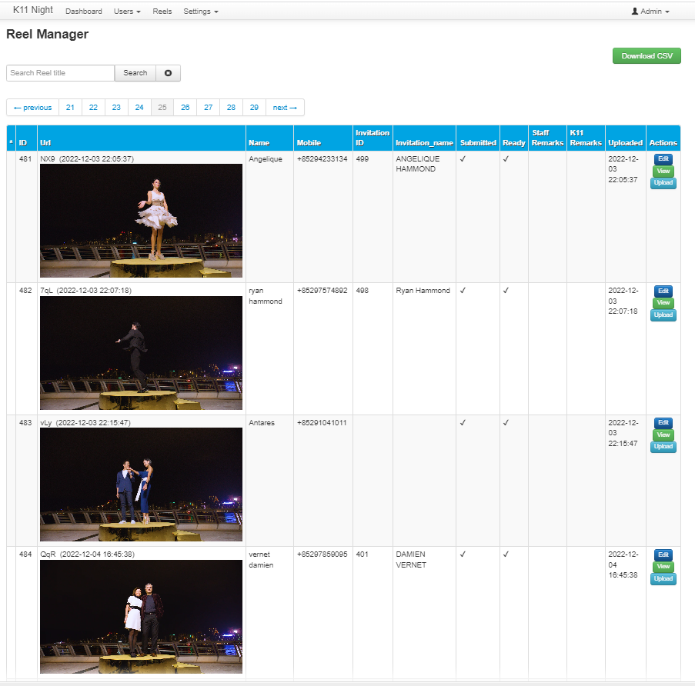This screenshot has width=695, height=686.
Task: Click the K11 Night brand link
Action: pos(33,10)
